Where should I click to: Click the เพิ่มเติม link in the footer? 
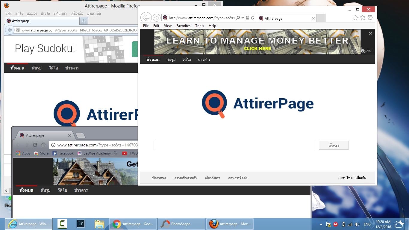(361, 178)
